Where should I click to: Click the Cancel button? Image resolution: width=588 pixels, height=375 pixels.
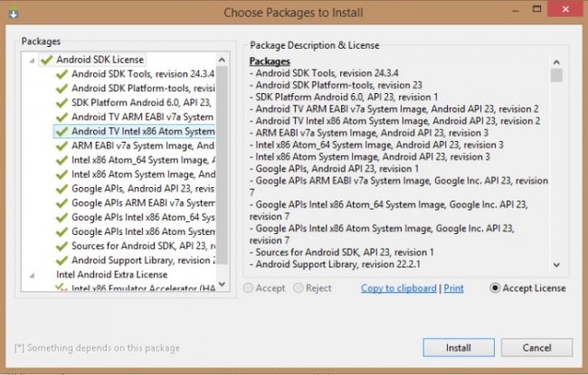(536, 347)
